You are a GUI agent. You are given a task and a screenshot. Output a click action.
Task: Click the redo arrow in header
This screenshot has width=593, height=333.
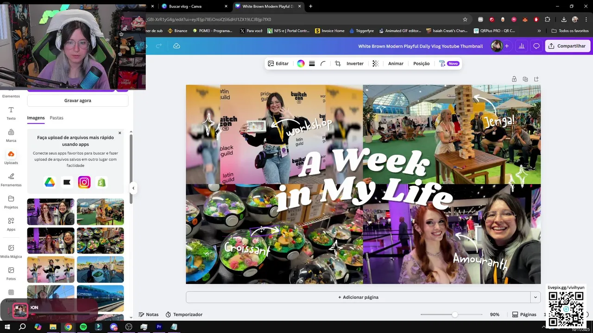[158, 46]
